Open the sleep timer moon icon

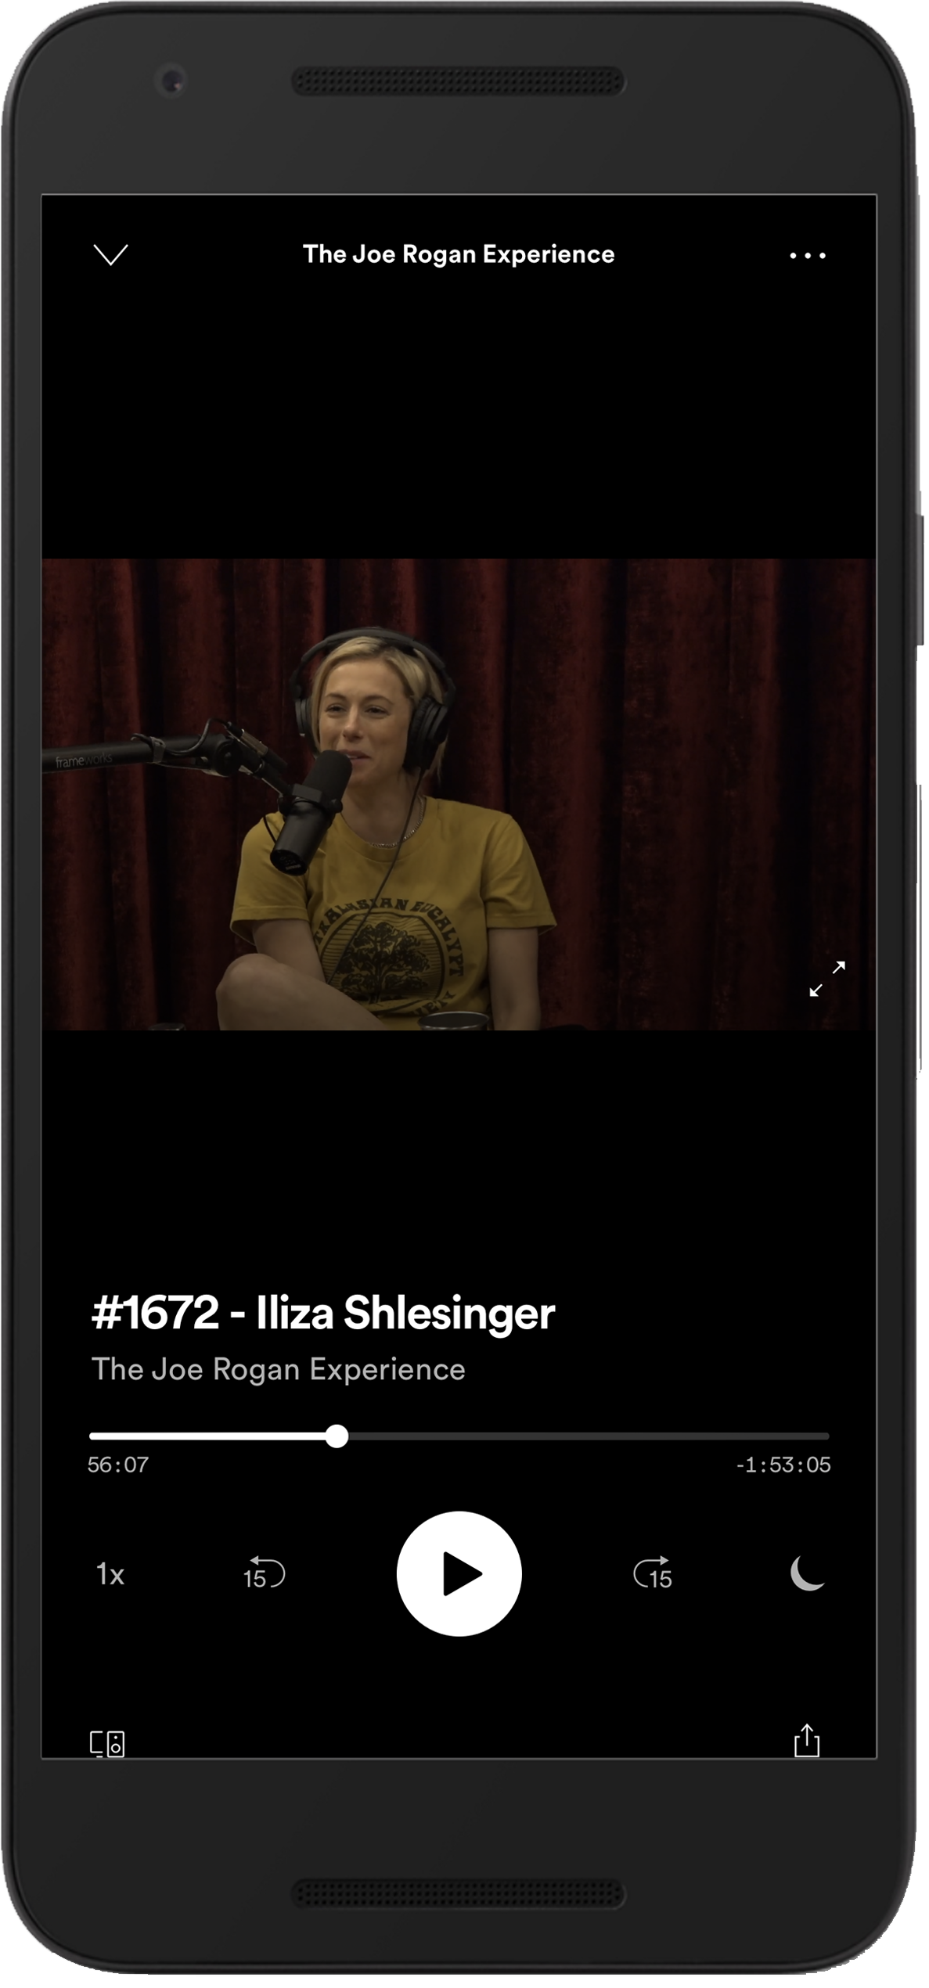point(808,1573)
